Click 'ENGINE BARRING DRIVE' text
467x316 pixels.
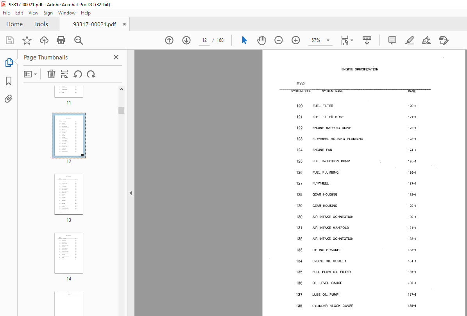(332, 128)
